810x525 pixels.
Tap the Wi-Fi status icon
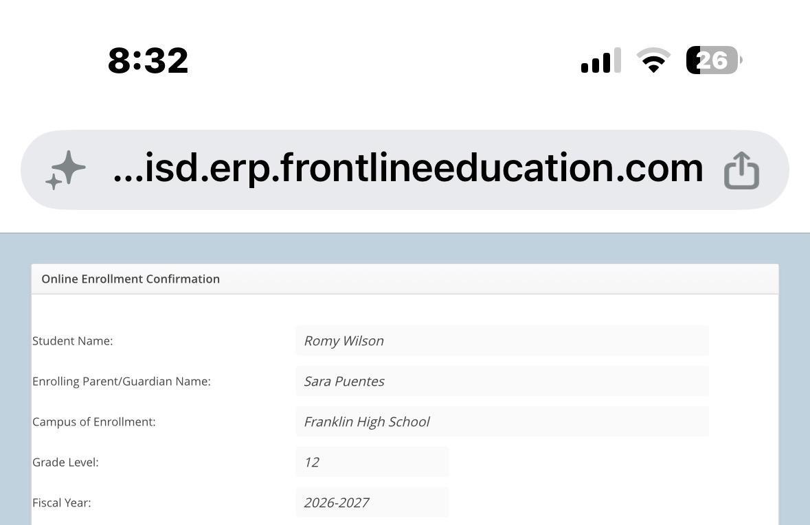[653, 60]
